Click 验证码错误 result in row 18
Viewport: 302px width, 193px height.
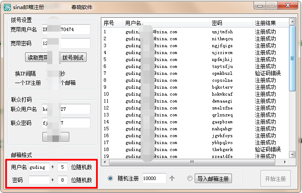pyautogui.click(x=268, y=149)
